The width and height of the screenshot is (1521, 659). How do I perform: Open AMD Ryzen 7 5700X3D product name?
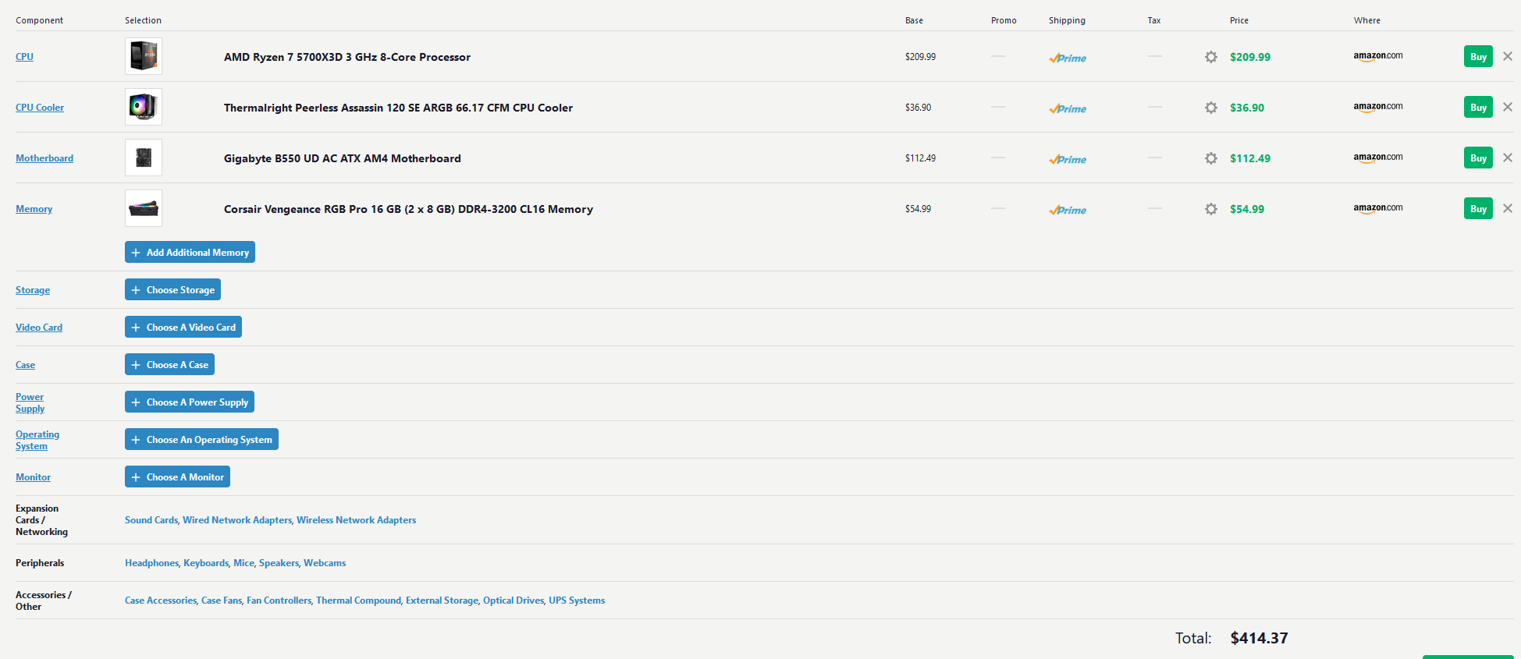(x=347, y=57)
